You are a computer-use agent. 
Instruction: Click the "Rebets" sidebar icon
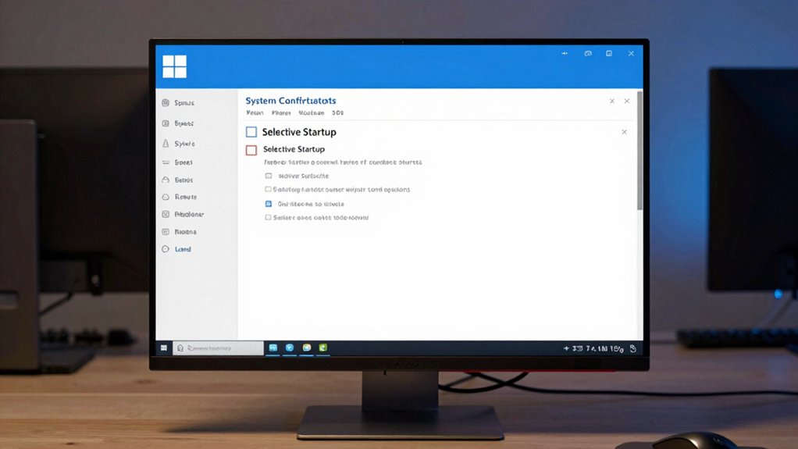[x=166, y=197]
